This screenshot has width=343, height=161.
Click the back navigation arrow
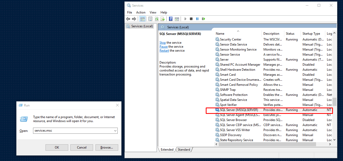click(x=128, y=19)
